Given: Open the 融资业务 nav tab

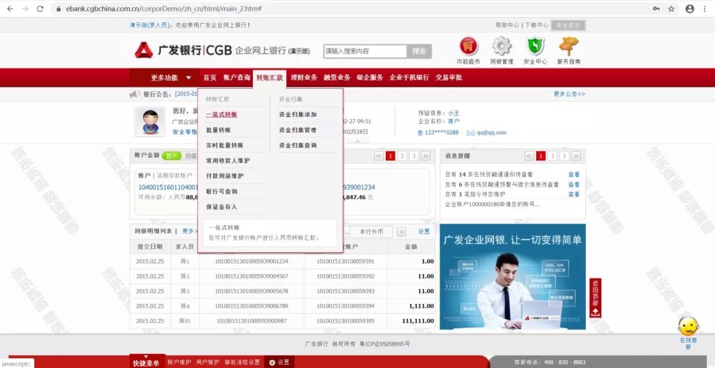Looking at the screenshot, I should point(337,78).
